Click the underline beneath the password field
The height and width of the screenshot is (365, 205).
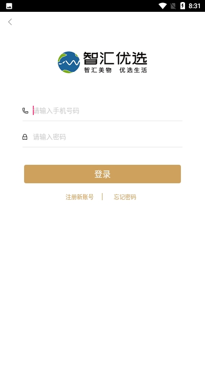tap(102, 147)
